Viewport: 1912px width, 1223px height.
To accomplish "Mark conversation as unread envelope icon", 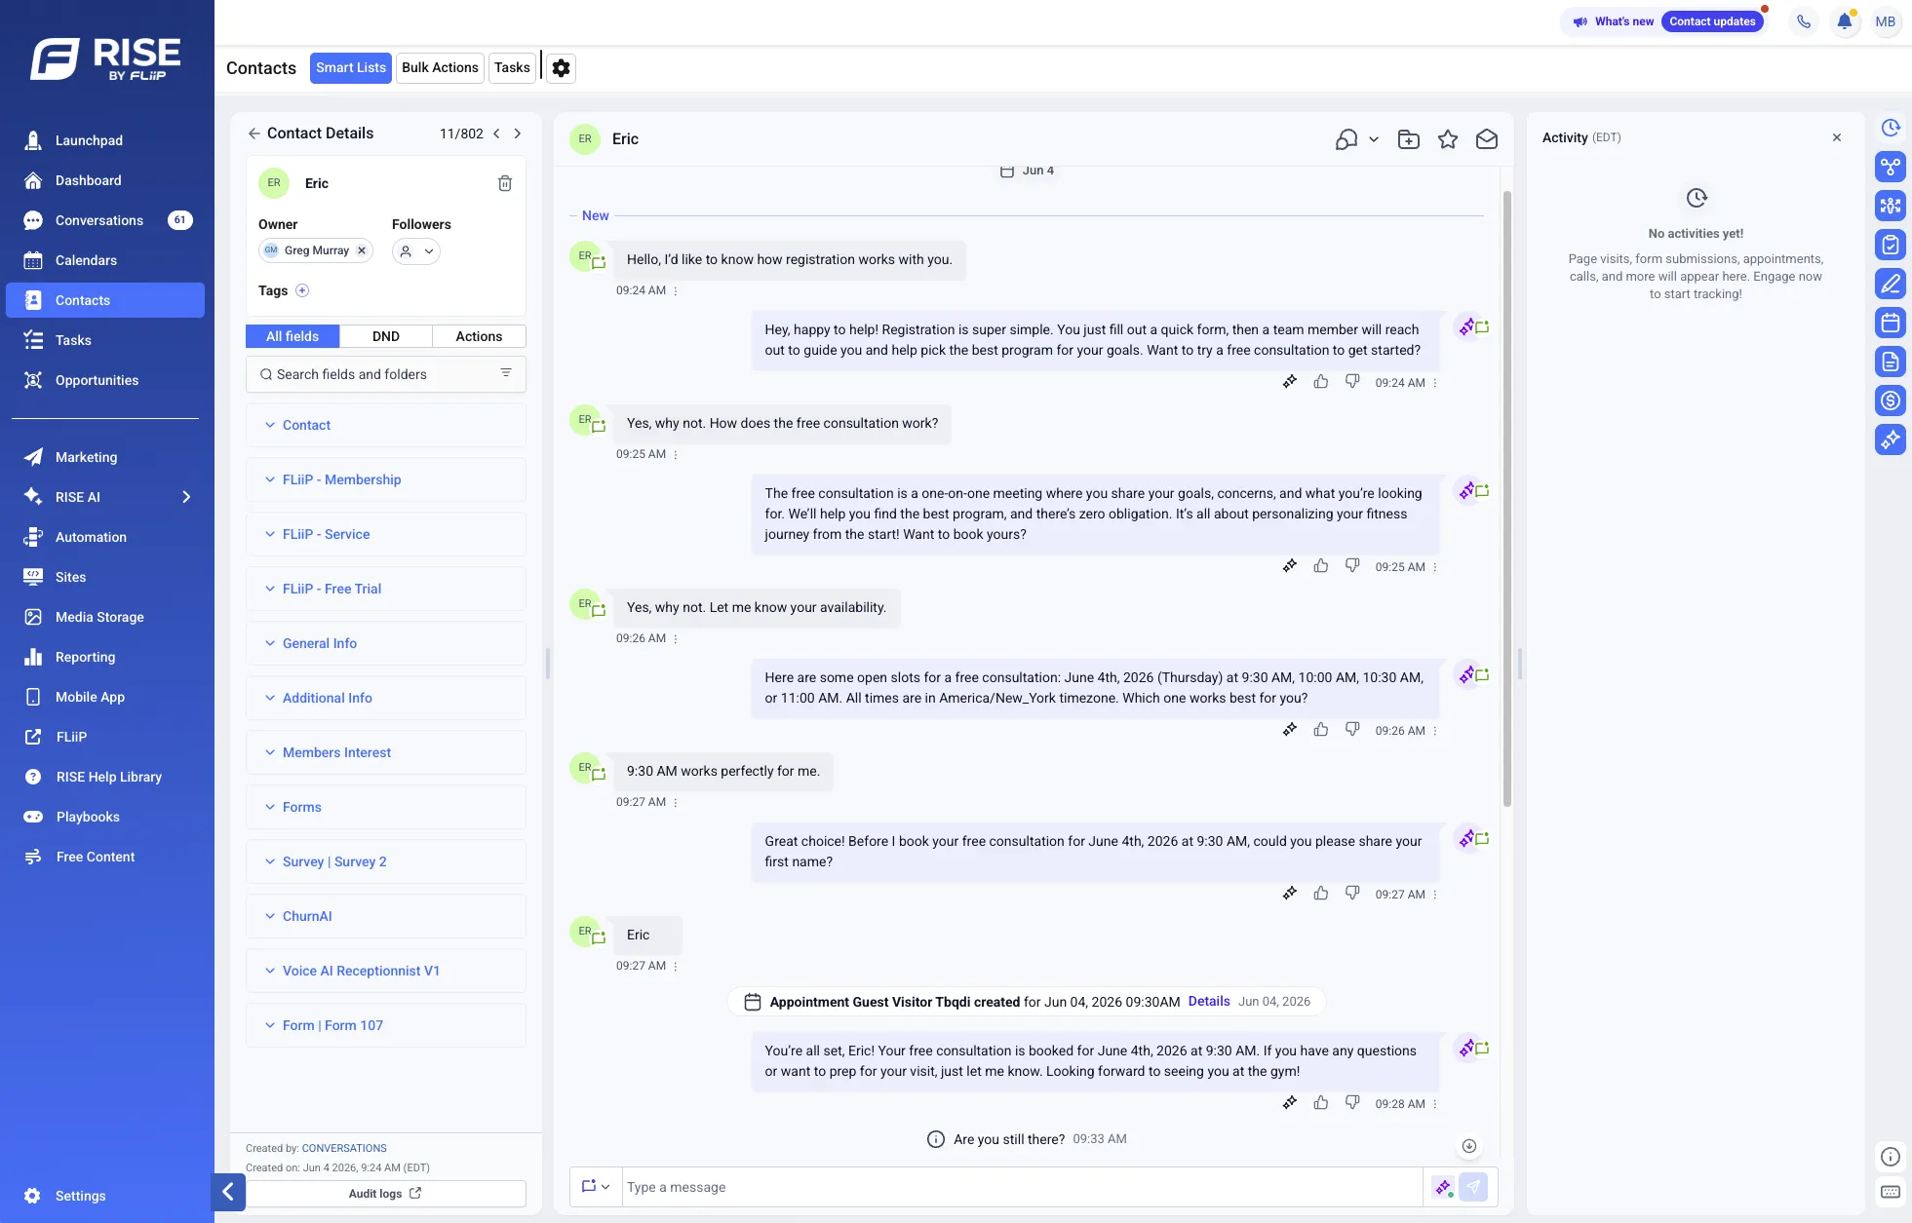I will pyautogui.click(x=1487, y=139).
